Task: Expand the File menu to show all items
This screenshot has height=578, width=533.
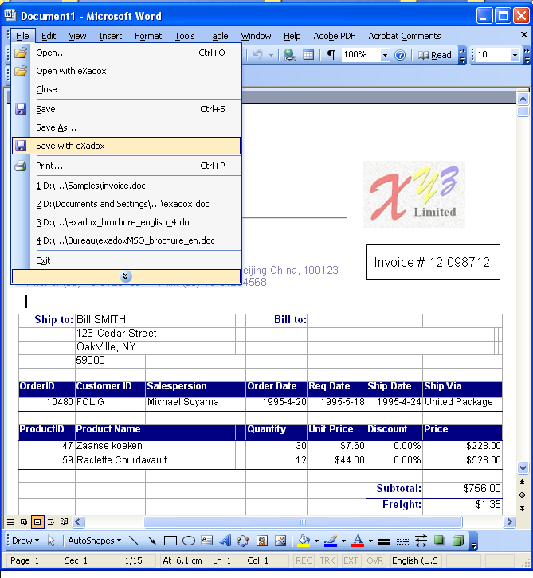Action: pos(125,276)
